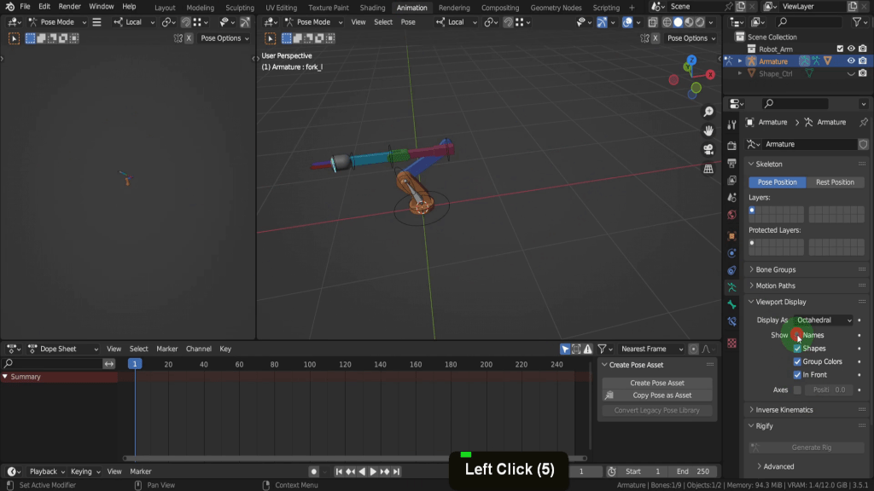The width and height of the screenshot is (874, 491).
Task: Hide Armature in viewport via eye icon
Action: pyautogui.click(x=851, y=61)
